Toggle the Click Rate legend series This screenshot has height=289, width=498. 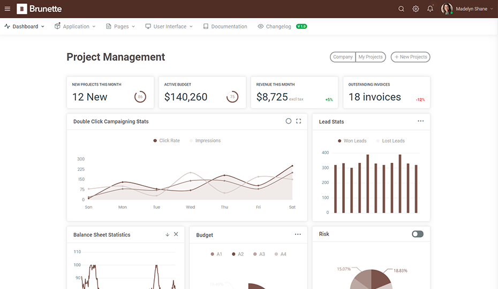click(x=167, y=140)
